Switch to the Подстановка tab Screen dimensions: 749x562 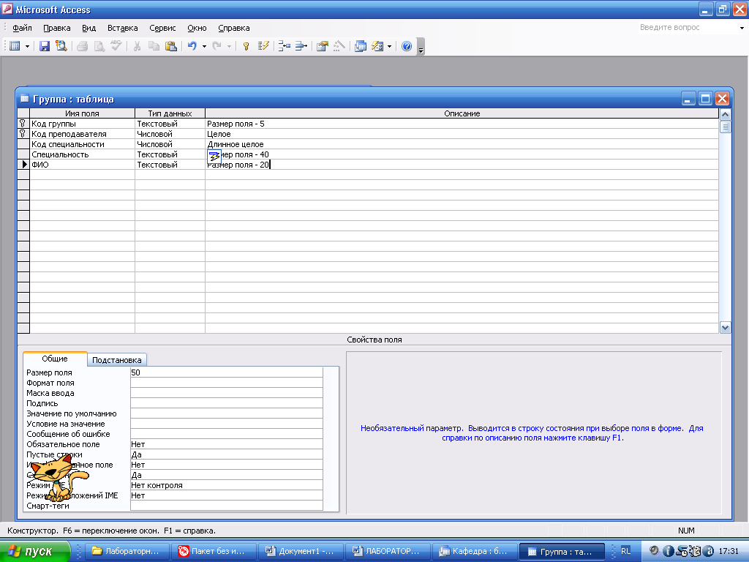[x=116, y=360]
